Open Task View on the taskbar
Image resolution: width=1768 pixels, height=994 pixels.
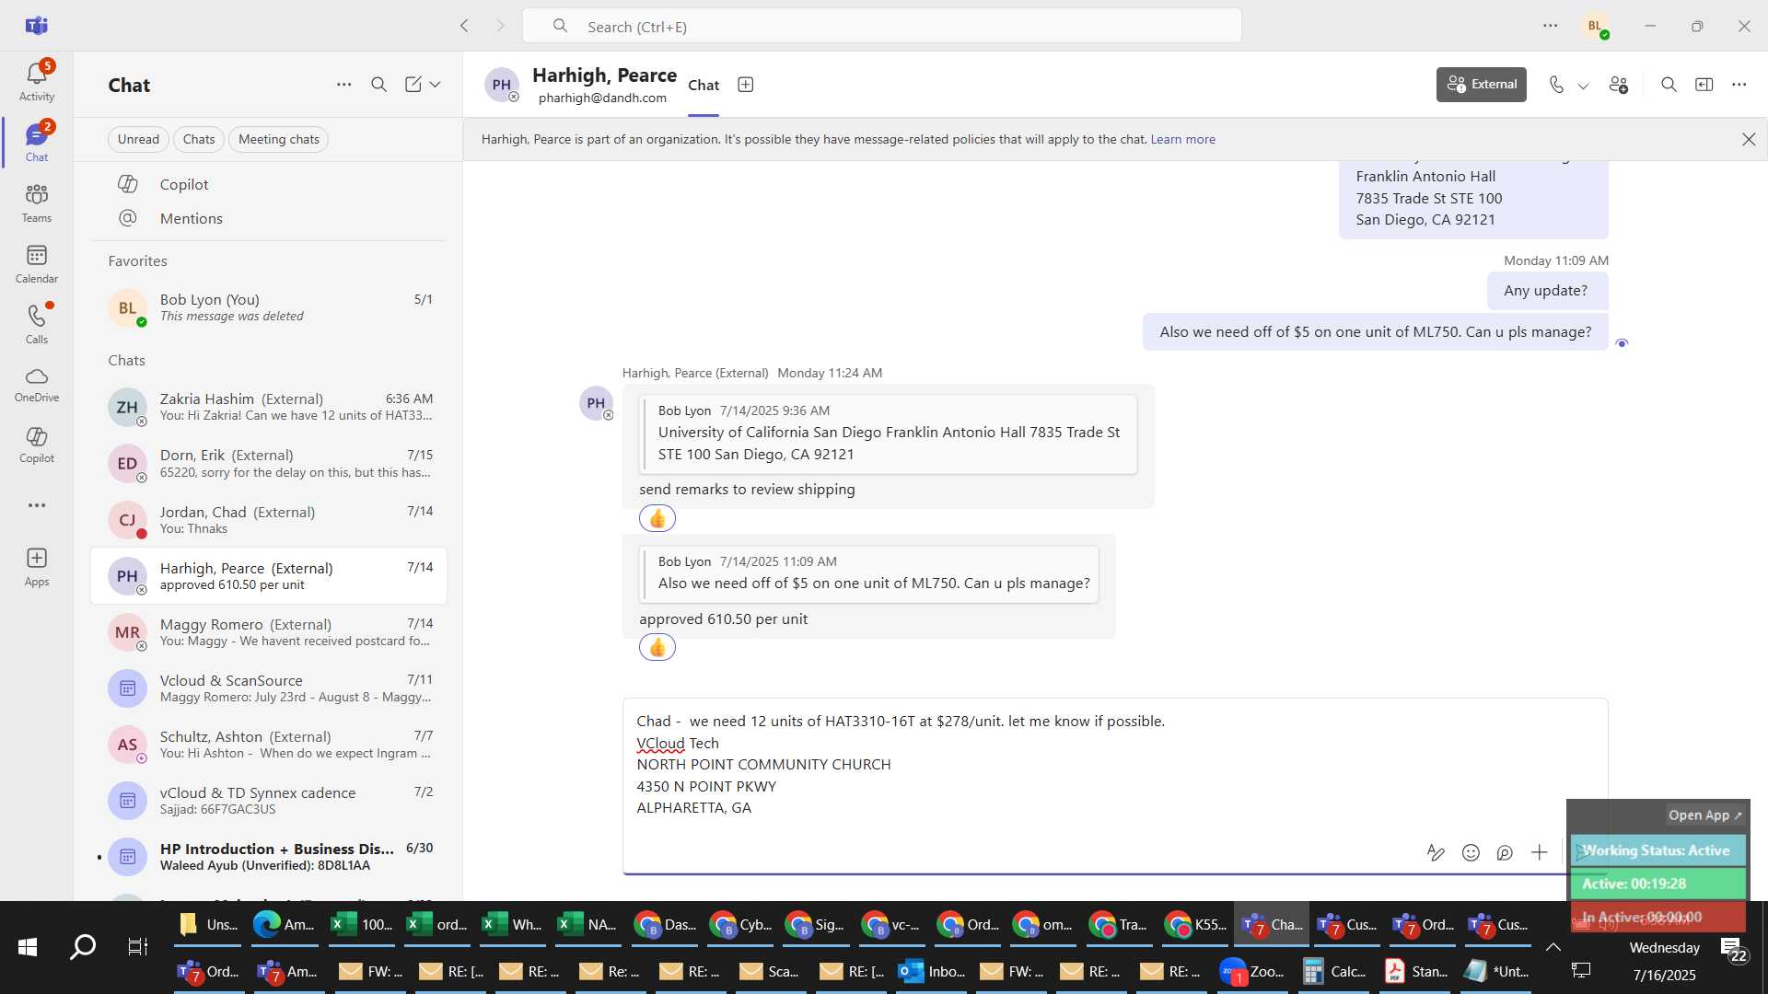[x=138, y=947]
